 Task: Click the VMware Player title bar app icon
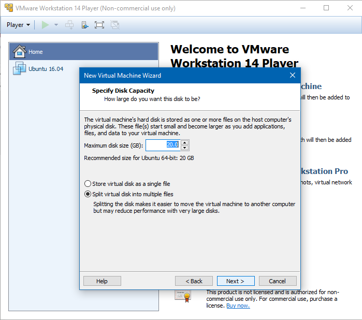(9, 8)
